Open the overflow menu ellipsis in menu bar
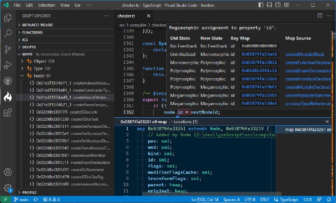The width and height of the screenshot is (336, 203). tap(89, 5)
